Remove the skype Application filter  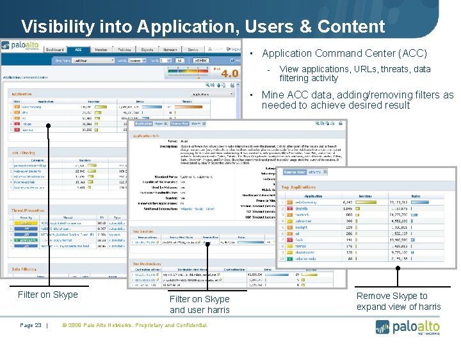tap(165, 124)
